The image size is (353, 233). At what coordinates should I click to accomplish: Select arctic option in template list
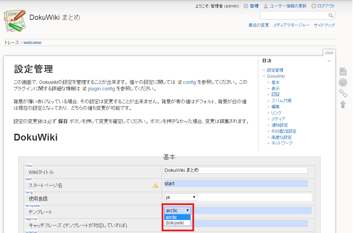click(x=177, y=217)
